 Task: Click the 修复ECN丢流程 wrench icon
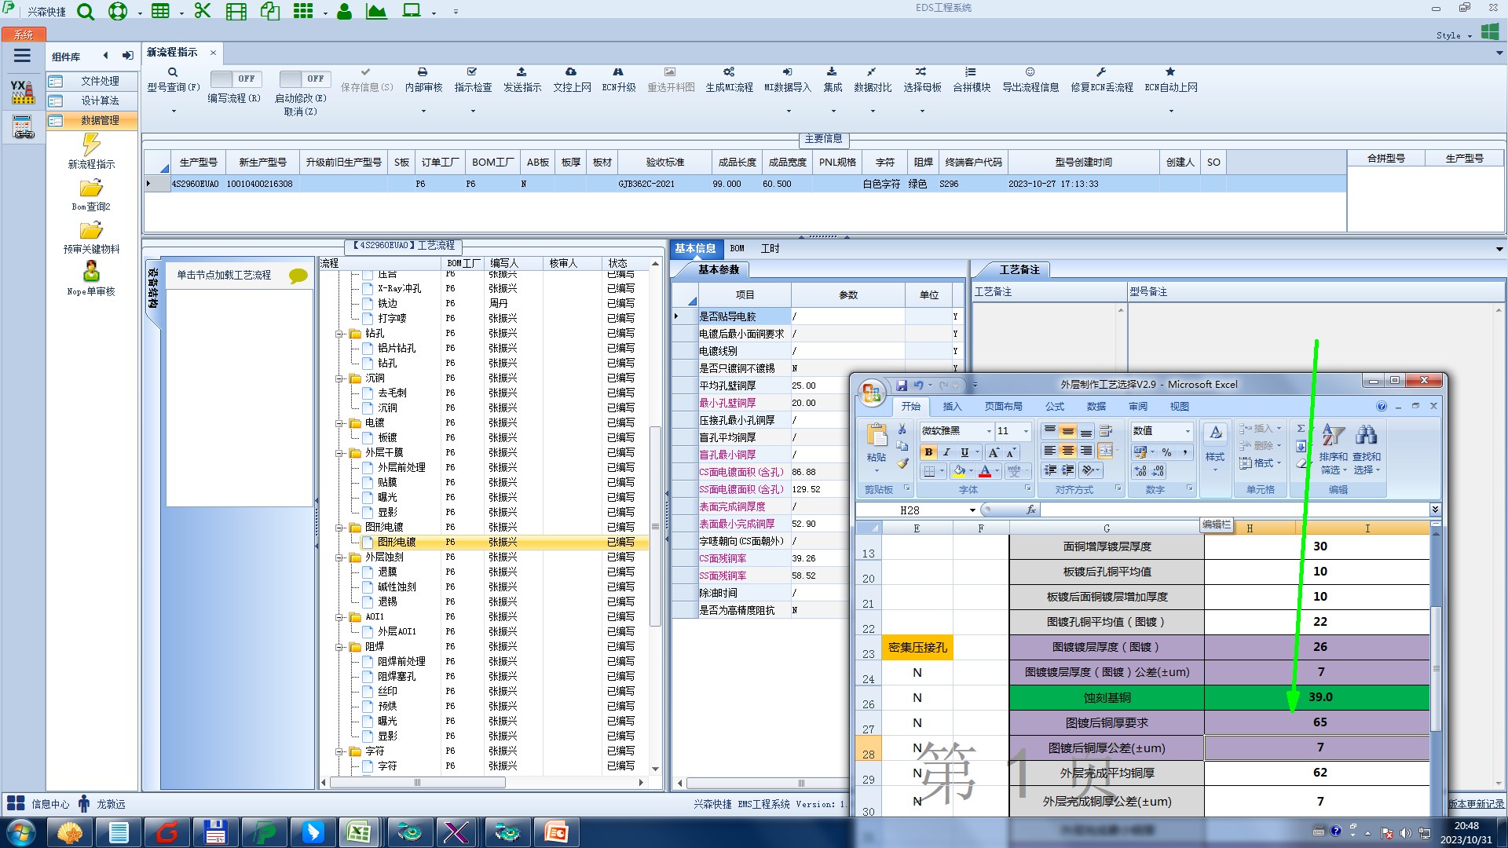pyautogui.click(x=1101, y=72)
